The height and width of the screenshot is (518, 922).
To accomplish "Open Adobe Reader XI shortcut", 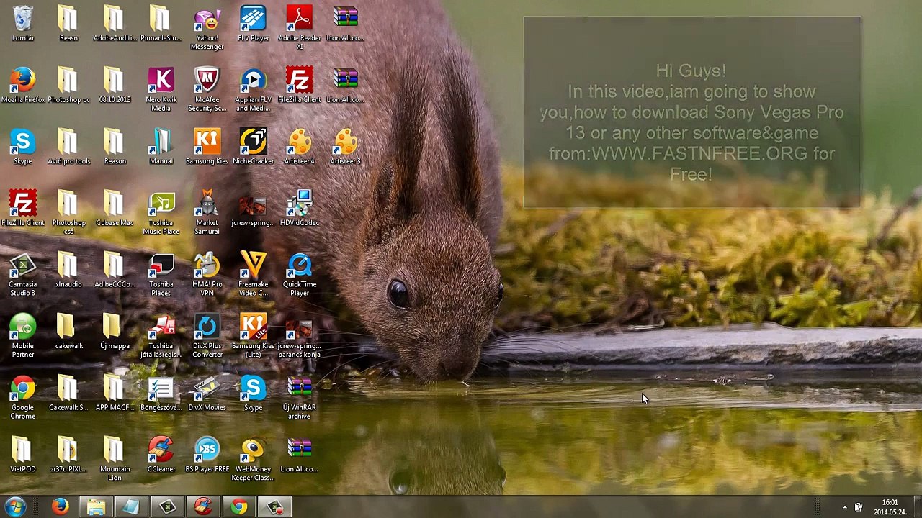I will 299,28.
